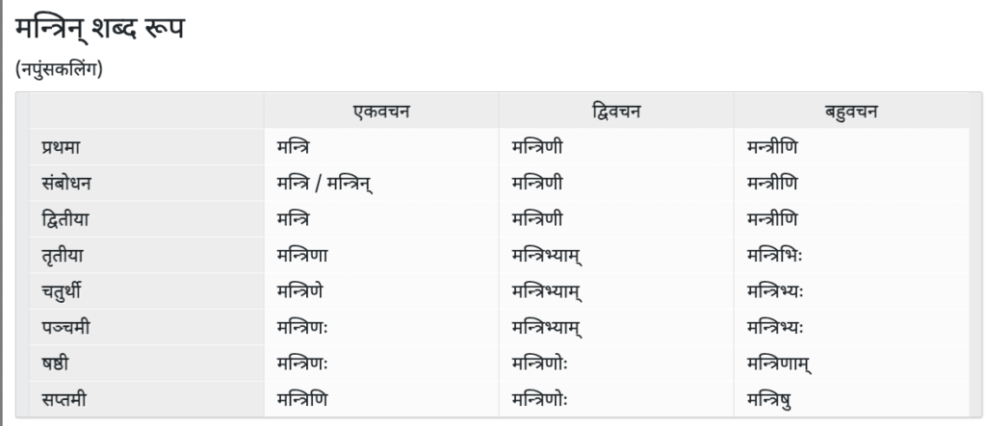Click the संबोधन row label
This screenshot has width=986, height=426.
[66, 183]
